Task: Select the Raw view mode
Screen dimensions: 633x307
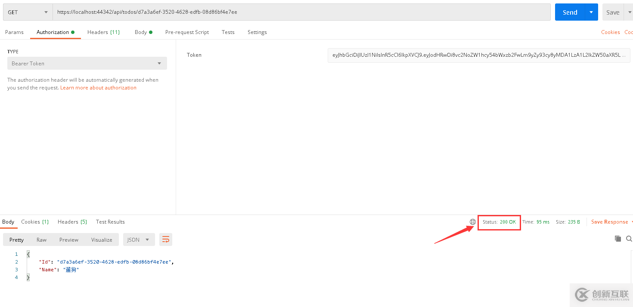Action: click(41, 240)
